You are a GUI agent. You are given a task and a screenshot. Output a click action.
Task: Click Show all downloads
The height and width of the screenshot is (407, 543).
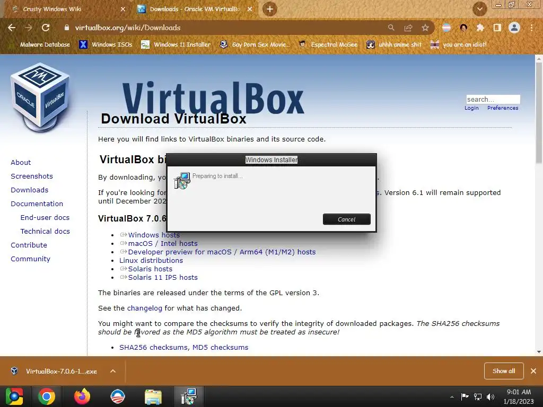click(x=504, y=371)
